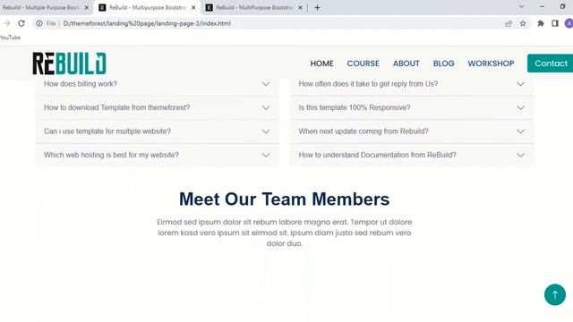Switch to the third ReBuild MultiPurpose tab
The image size is (573, 322).
pyautogui.click(x=254, y=8)
